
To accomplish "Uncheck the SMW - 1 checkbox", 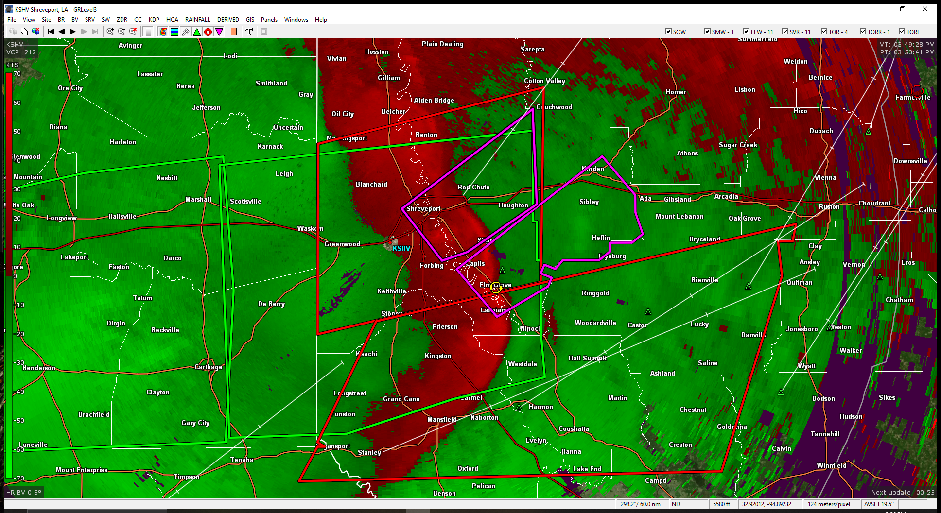I will click(707, 32).
